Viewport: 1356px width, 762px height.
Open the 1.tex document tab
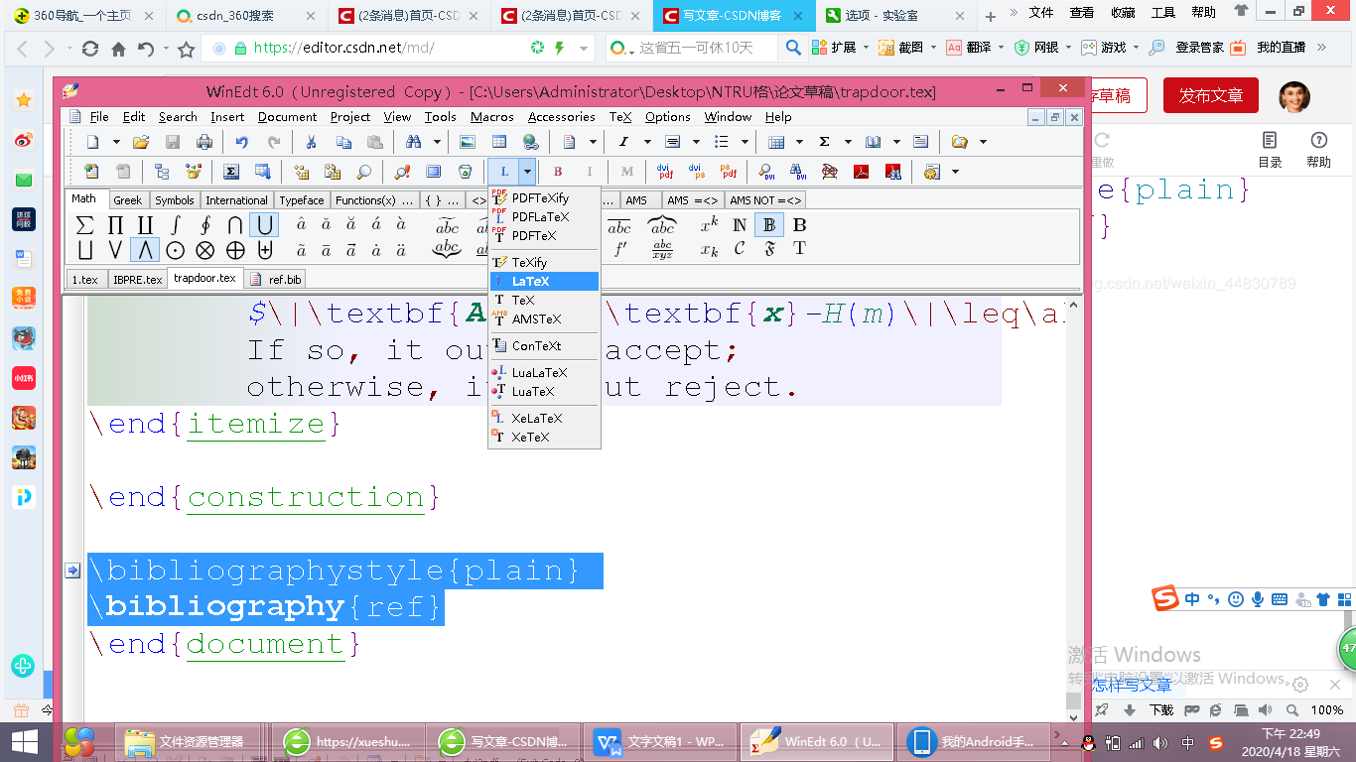pos(85,280)
